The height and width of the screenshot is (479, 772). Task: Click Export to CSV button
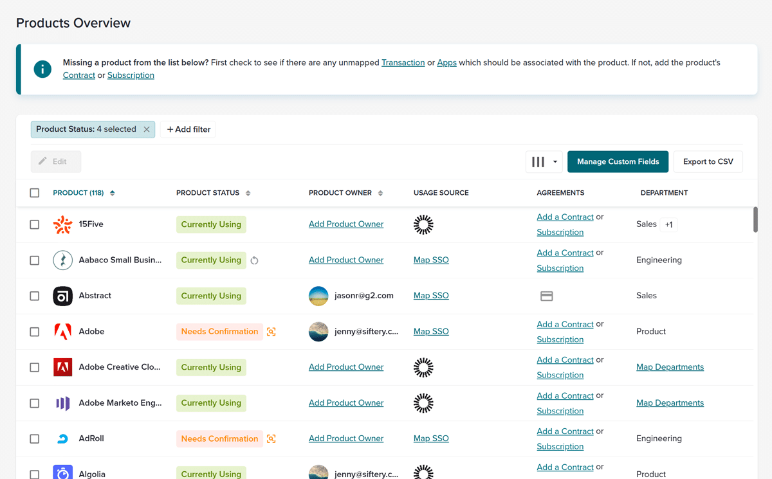pos(708,162)
